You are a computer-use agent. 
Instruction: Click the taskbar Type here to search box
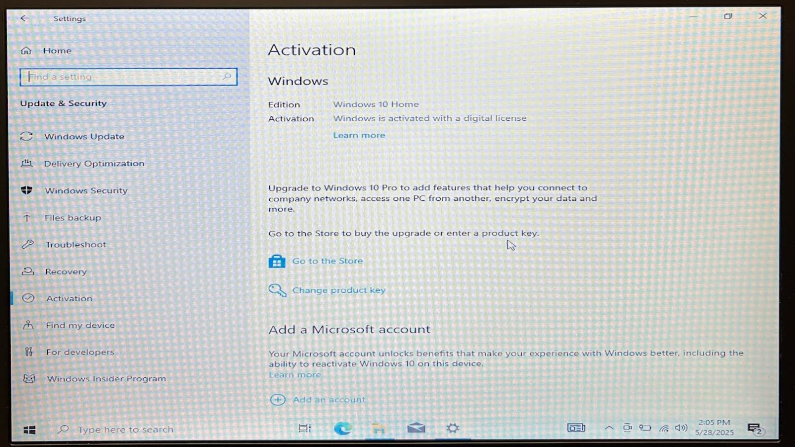(x=125, y=430)
